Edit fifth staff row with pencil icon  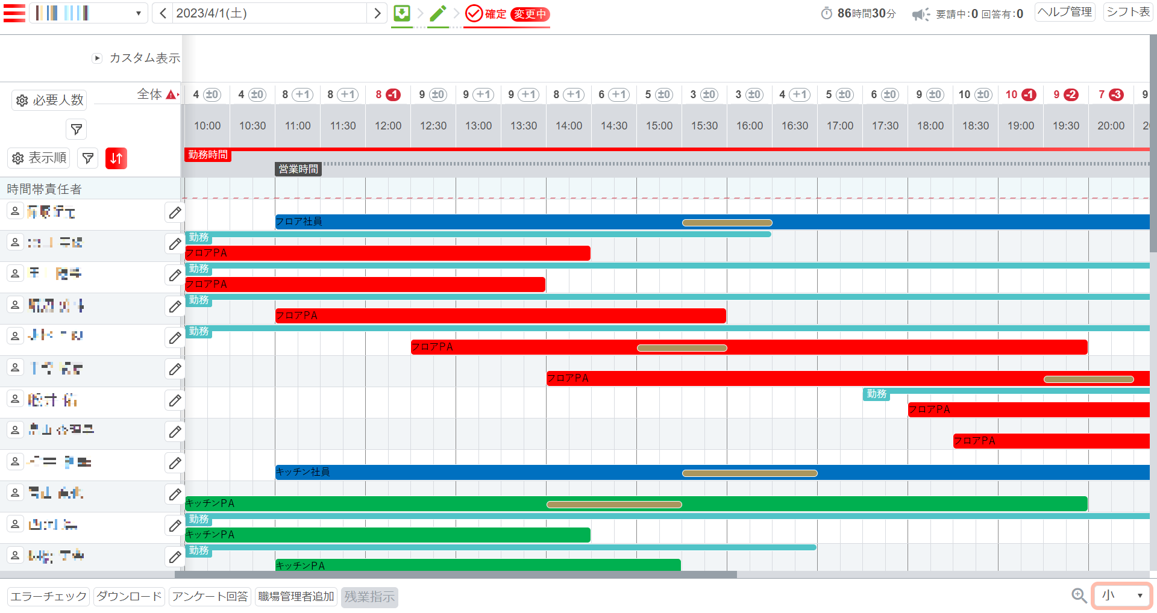[x=175, y=338]
